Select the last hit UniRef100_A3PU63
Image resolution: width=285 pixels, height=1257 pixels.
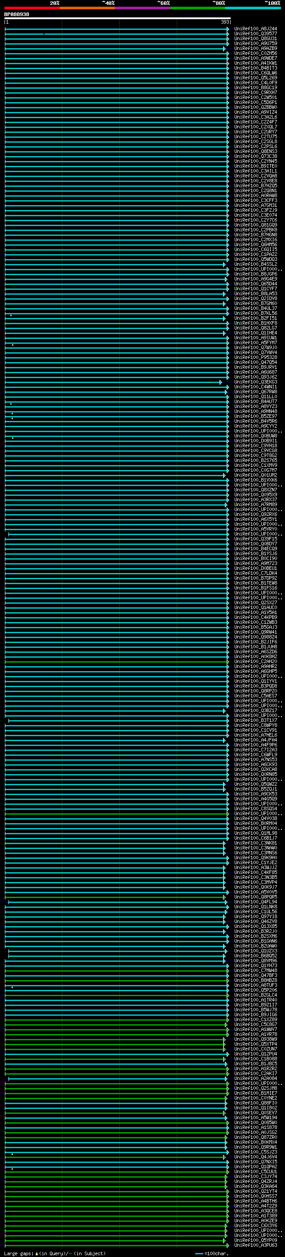coord(256,1245)
